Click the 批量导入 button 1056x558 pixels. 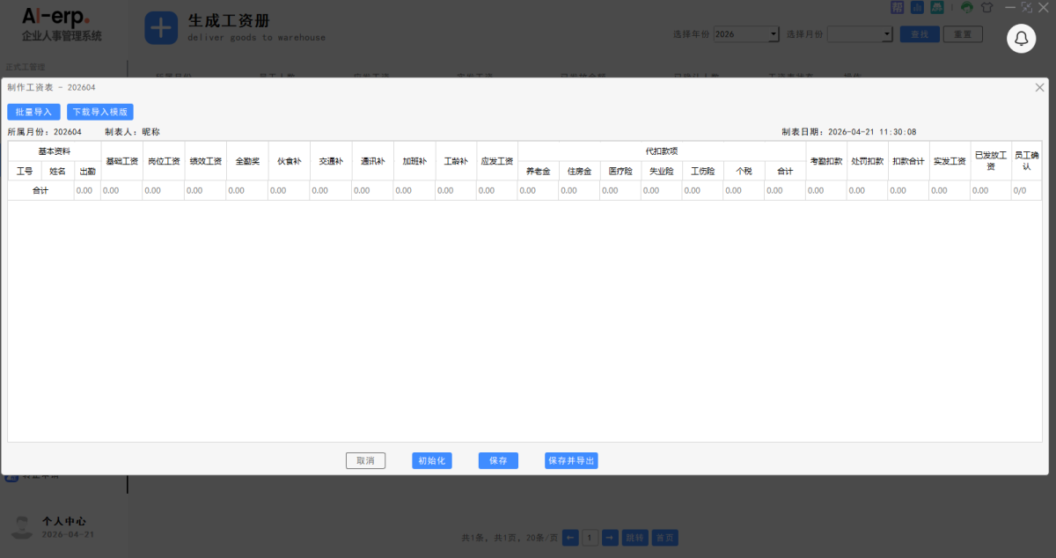(33, 112)
